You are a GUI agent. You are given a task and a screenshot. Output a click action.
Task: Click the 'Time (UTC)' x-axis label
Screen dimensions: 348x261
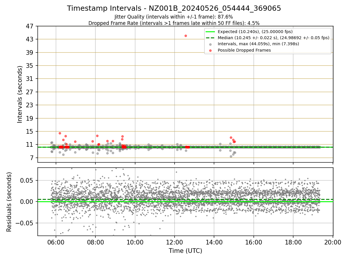point(185,251)
